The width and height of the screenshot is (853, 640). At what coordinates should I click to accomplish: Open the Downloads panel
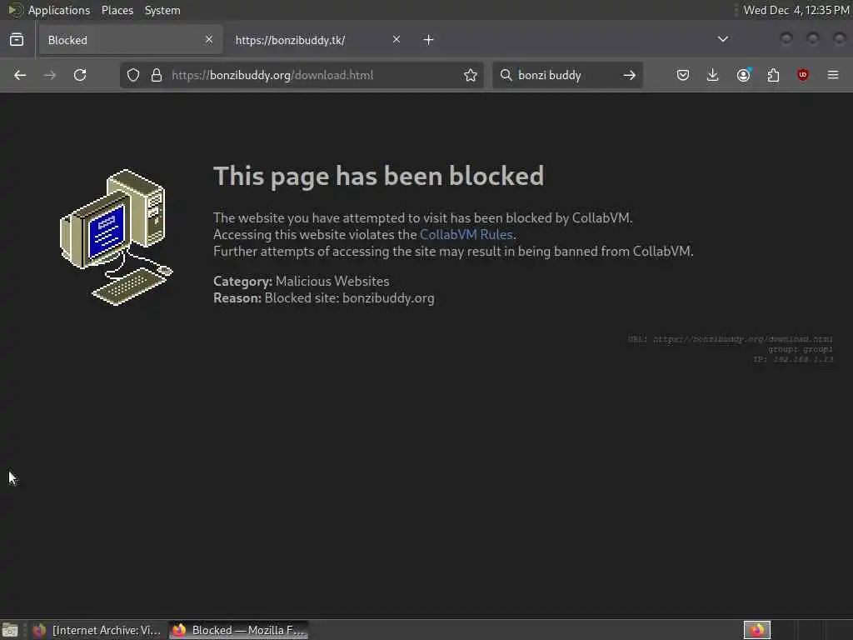pos(713,75)
